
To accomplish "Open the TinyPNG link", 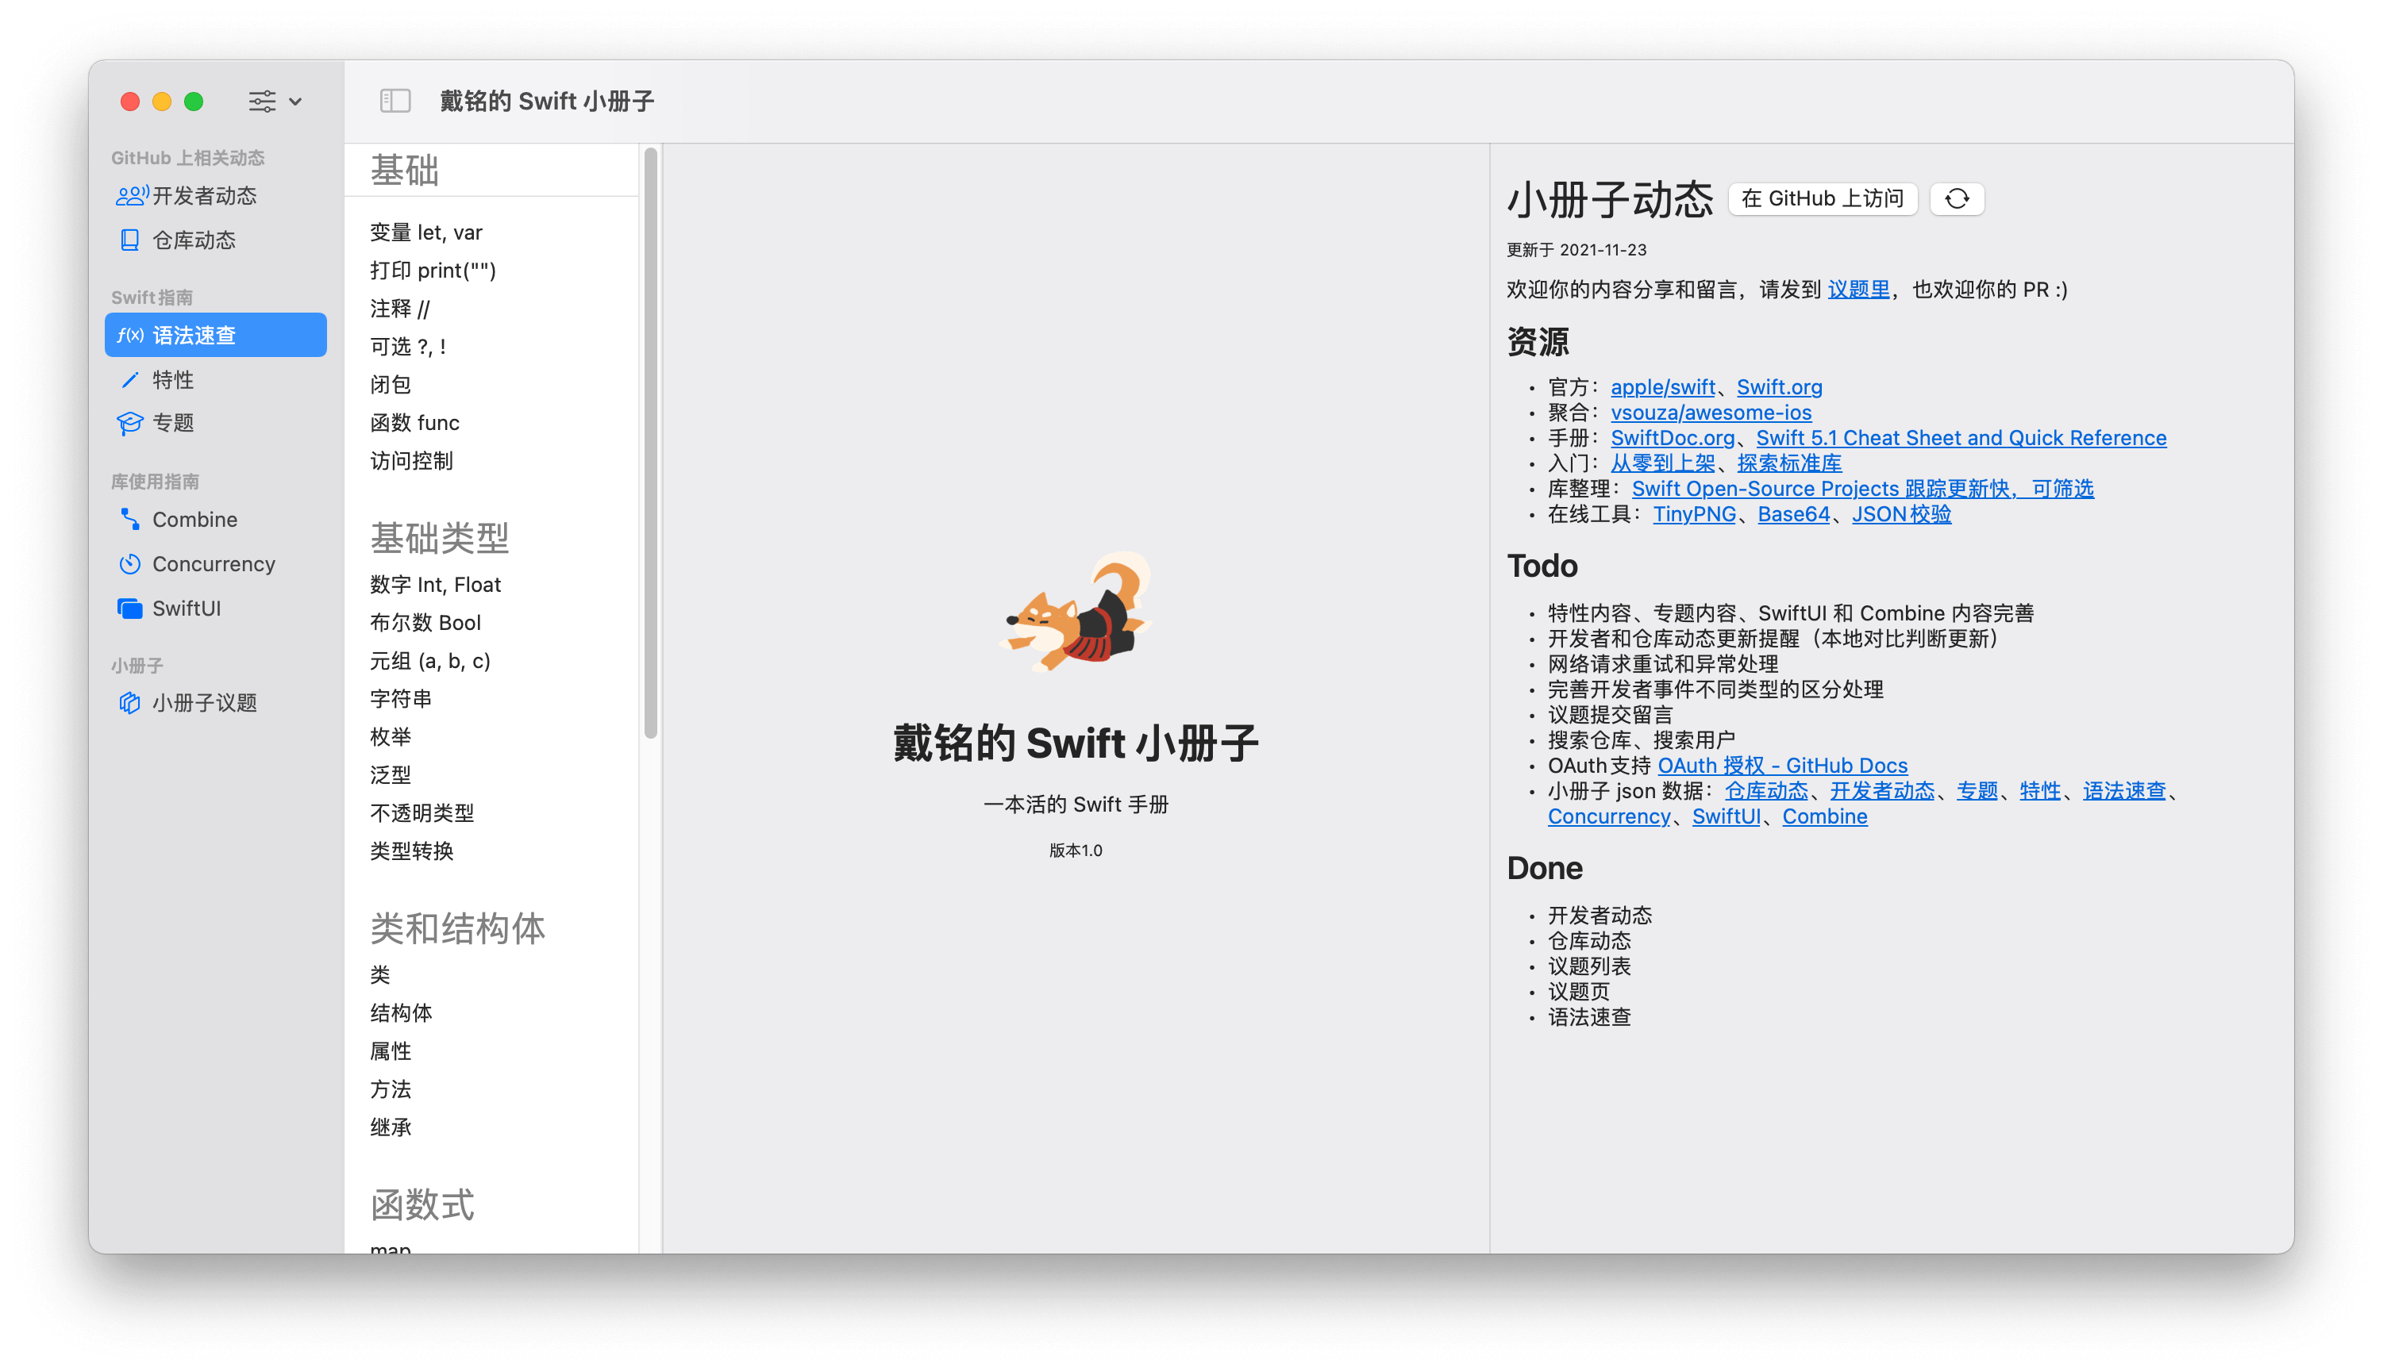I will [1693, 514].
